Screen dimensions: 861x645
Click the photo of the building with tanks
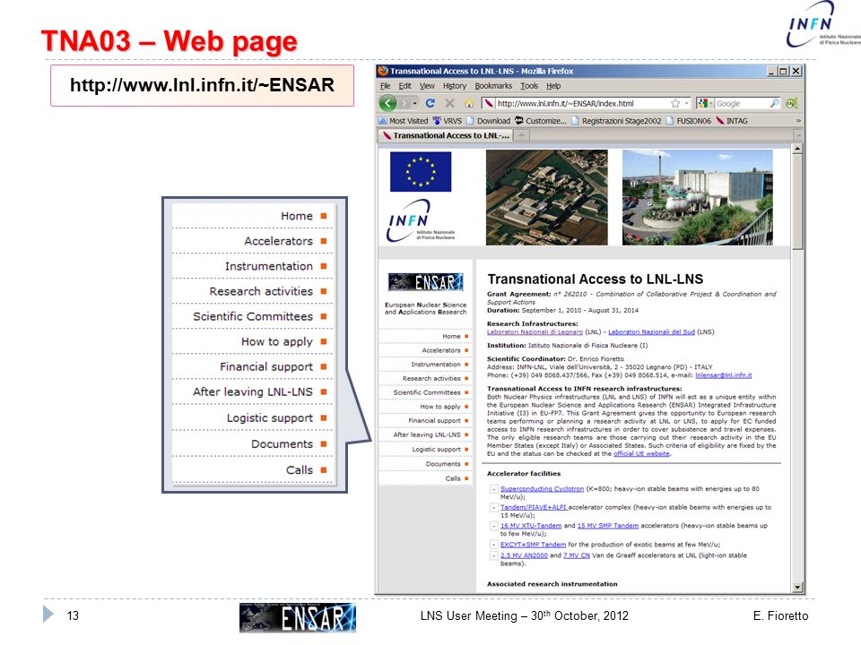pyautogui.click(x=698, y=197)
